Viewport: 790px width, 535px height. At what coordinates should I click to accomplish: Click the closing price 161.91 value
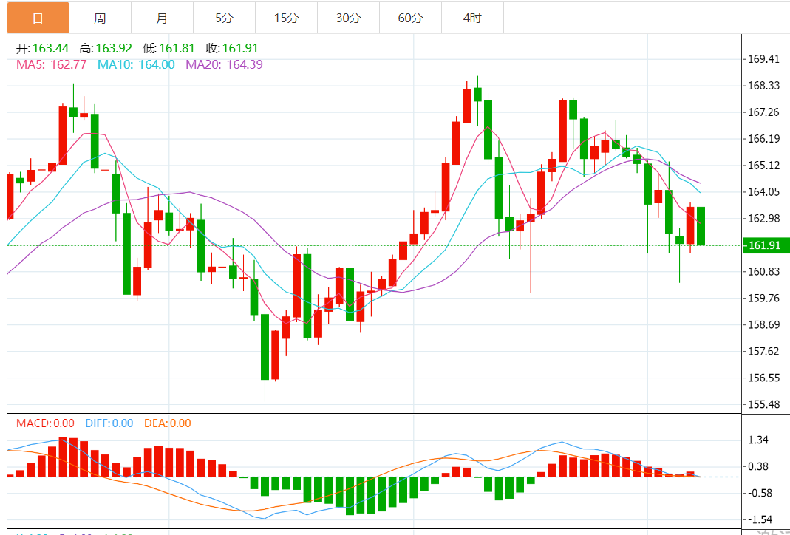click(x=240, y=48)
